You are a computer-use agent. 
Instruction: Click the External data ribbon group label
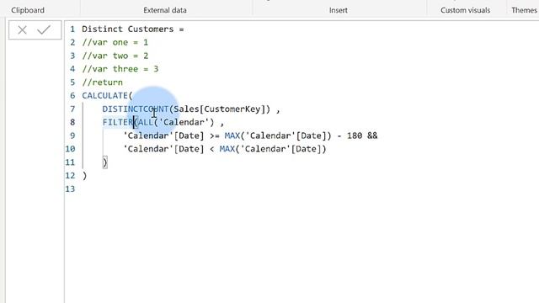[165, 10]
